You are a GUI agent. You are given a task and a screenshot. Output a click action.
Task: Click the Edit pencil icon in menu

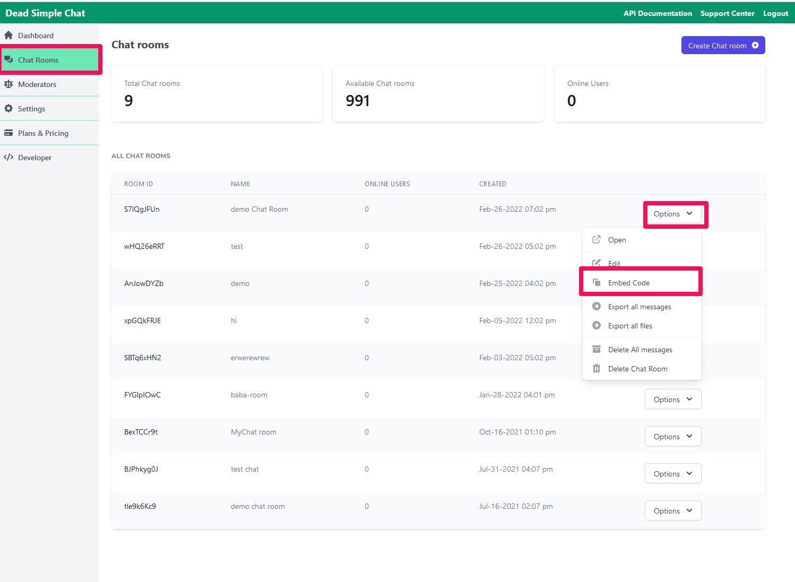(597, 263)
